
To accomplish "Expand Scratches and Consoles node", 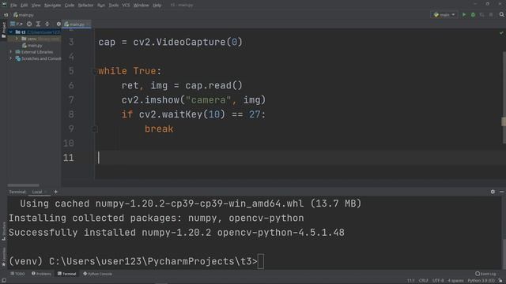I will (11, 58).
